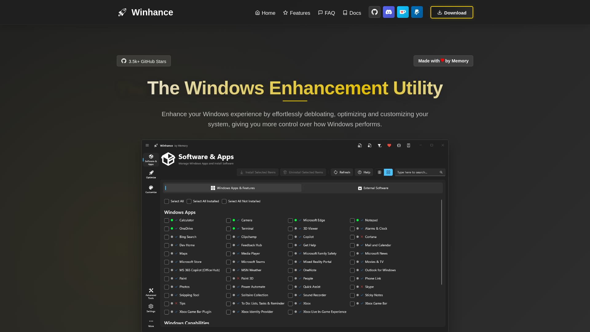590x332 pixels.
Task: Switch to grid view icon
Action: pos(388,172)
